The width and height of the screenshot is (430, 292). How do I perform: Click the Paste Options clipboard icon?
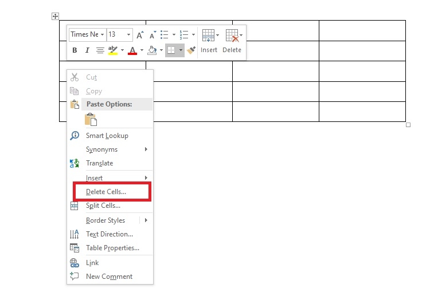point(75,104)
